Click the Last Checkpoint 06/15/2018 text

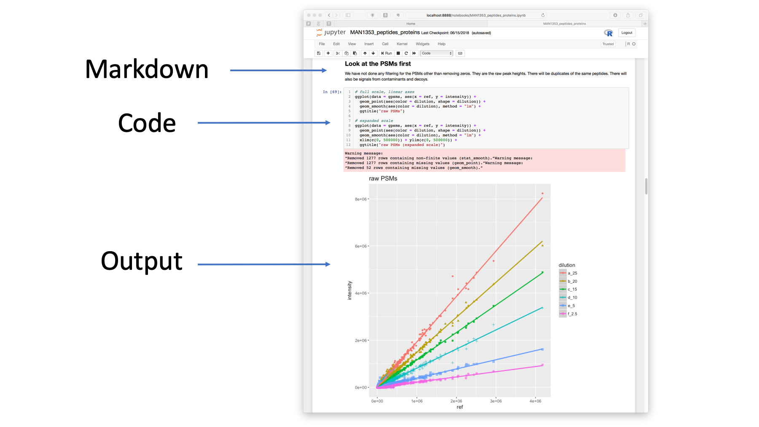(x=445, y=33)
